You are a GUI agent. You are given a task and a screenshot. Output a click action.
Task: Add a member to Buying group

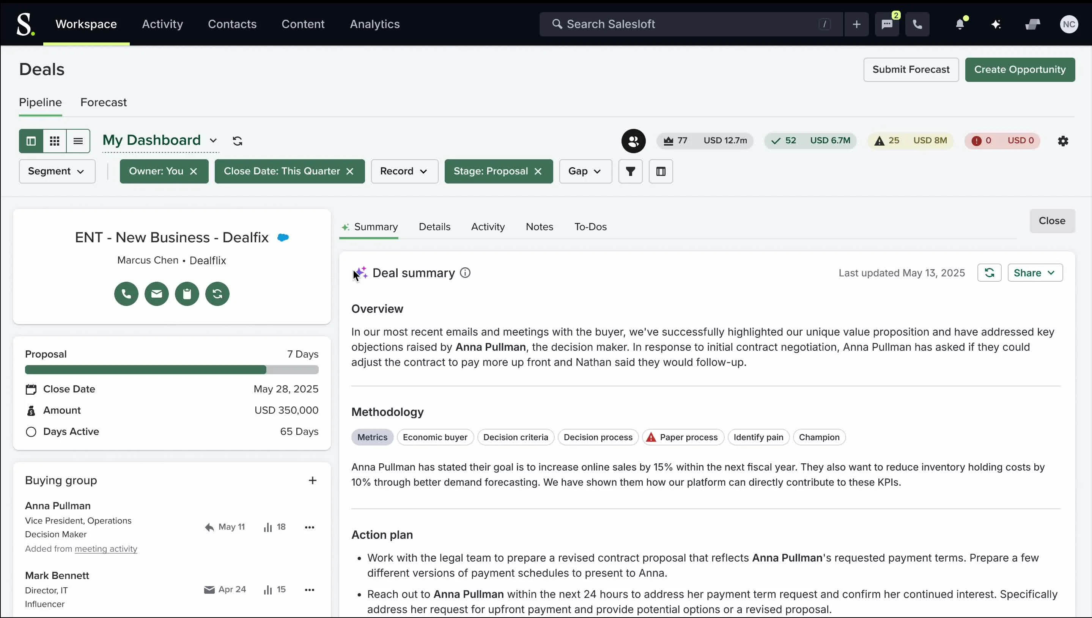(312, 480)
